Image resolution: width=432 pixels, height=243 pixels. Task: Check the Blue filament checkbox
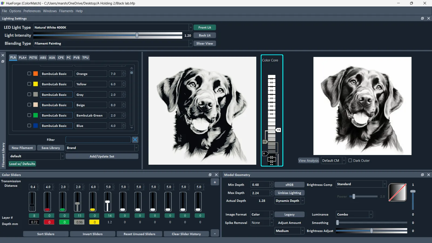[x=29, y=126]
